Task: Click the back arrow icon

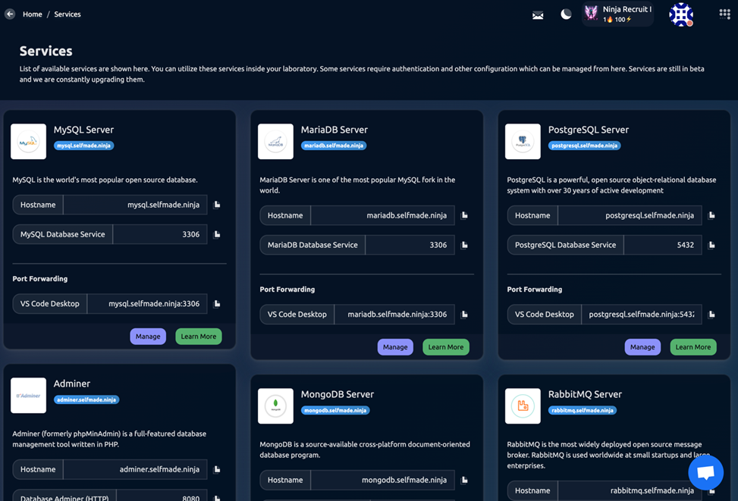Action: (10, 14)
